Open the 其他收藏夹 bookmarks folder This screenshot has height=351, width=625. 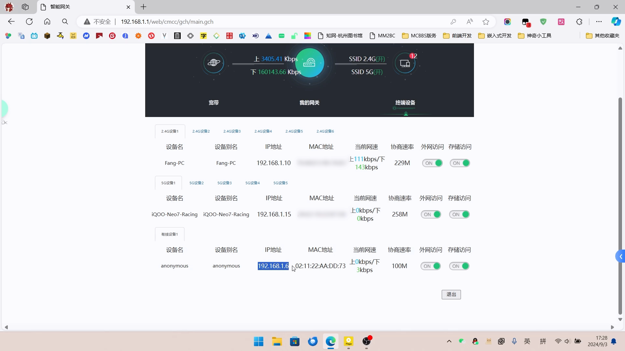click(603, 36)
